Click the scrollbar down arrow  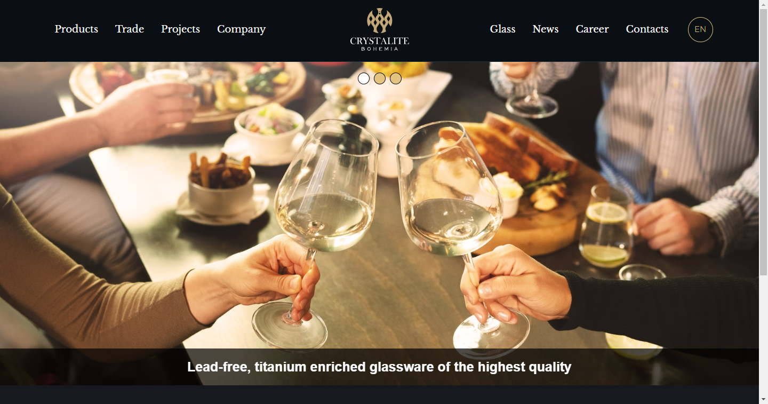763,399
